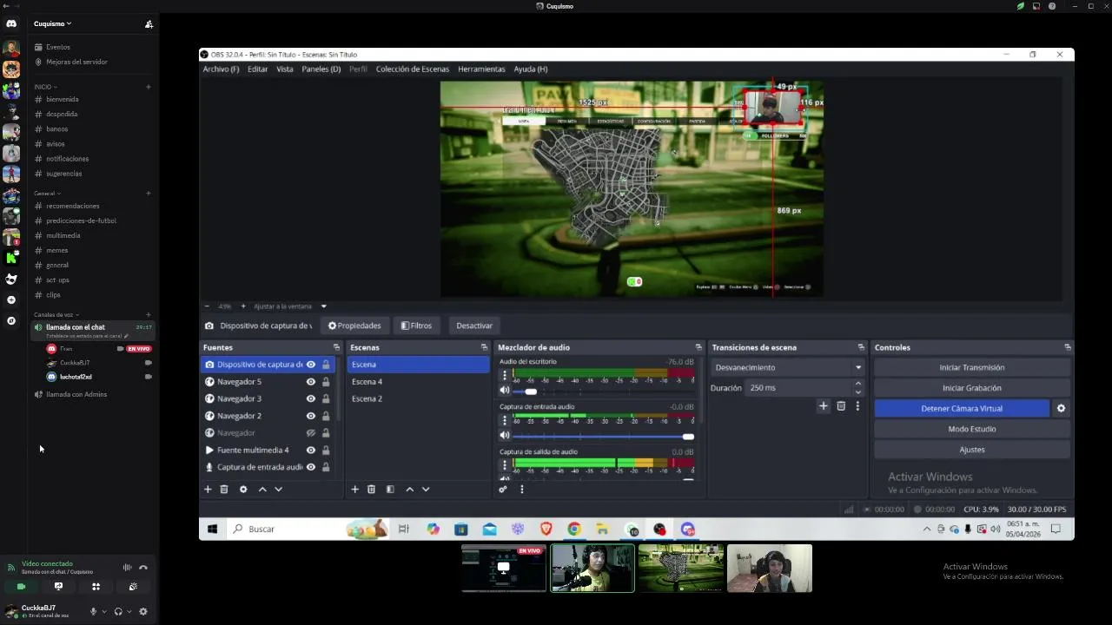Open Colección de Escenas menu
1112x625 pixels.
click(x=413, y=69)
